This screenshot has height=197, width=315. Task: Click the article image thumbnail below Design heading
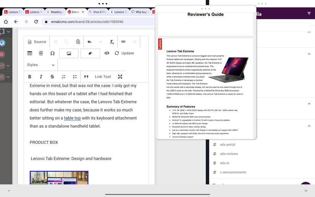point(59,178)
